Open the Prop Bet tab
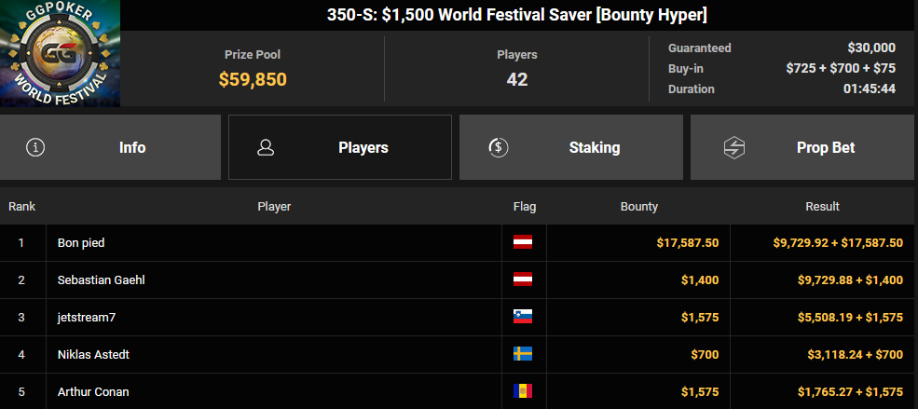The image size is (918, 409). (804, 147)
